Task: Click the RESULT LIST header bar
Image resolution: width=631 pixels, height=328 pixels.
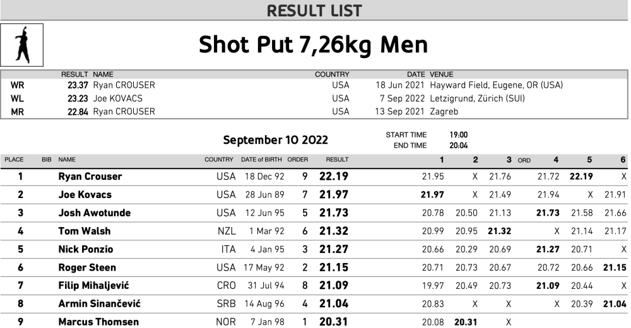Action: click(314, 10)
